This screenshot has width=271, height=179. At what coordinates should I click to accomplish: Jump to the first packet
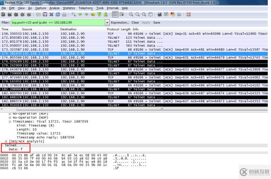click(x=99, y=15)
